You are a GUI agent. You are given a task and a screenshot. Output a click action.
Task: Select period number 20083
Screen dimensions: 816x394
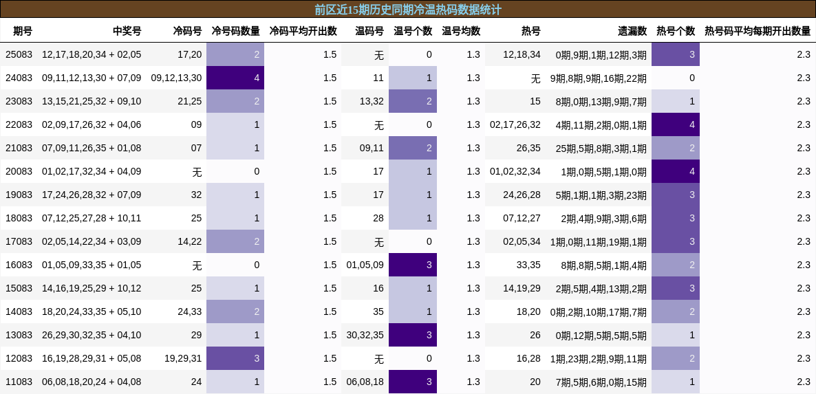19,171
